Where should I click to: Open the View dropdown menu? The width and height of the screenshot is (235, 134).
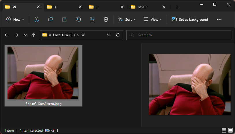pos(153,19)
